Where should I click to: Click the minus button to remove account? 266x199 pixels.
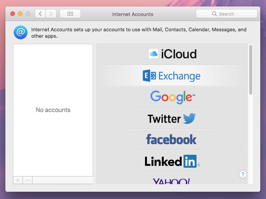tap(27, 180)
